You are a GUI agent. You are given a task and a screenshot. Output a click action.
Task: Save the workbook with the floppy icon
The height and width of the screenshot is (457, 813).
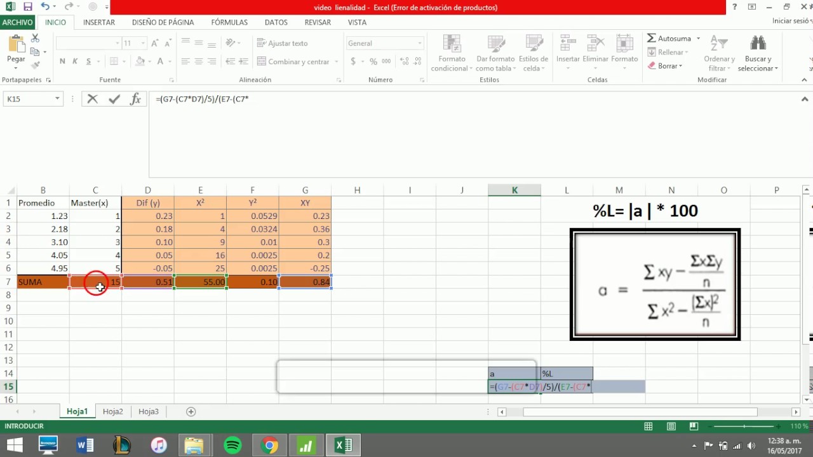point(27,7)
